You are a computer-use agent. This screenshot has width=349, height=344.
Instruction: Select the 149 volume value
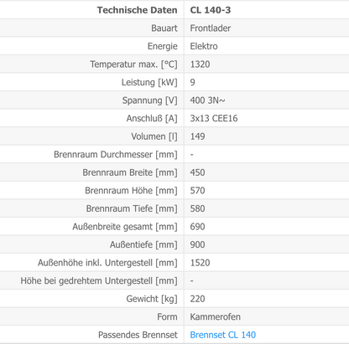[197, 136]
